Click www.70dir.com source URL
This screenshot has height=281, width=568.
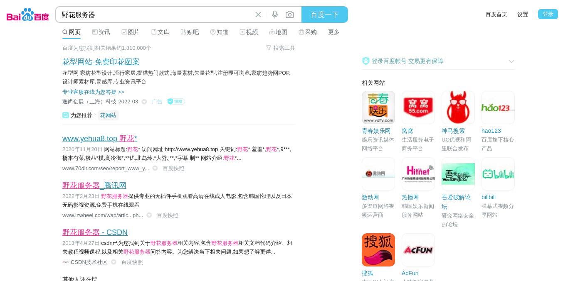[x=106, y=169]
